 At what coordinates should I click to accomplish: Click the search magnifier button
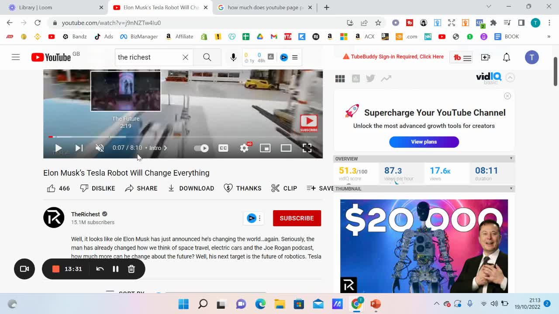(x=207, y=57)
